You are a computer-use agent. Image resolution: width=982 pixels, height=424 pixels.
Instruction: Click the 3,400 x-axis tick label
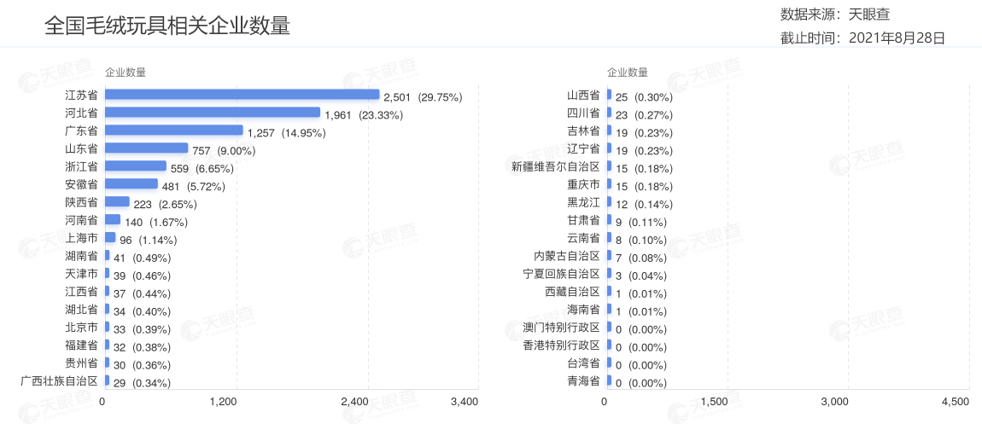[464, 401]
